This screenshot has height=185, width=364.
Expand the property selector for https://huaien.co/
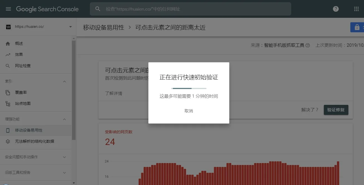70,26
